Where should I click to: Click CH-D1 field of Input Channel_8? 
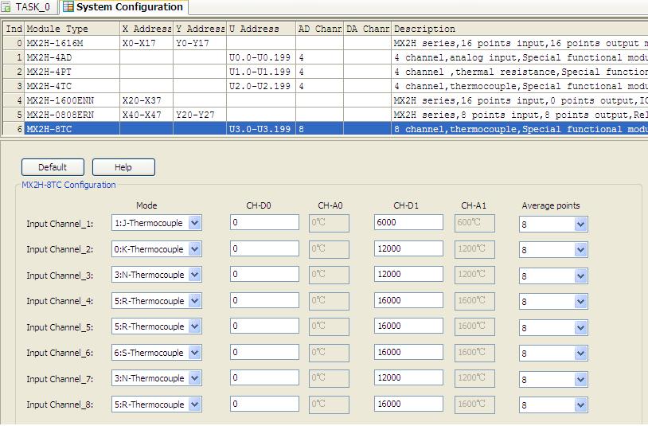[x=408, y=403]
